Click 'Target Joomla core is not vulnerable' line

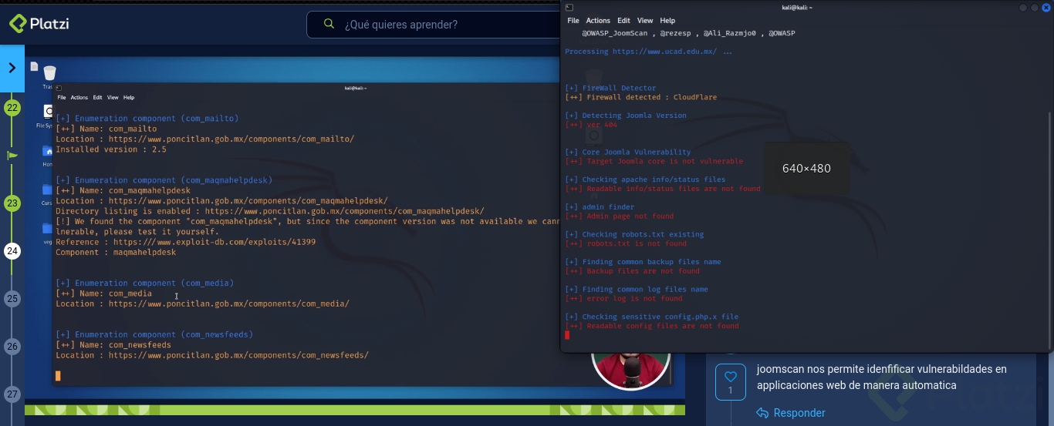654,161
